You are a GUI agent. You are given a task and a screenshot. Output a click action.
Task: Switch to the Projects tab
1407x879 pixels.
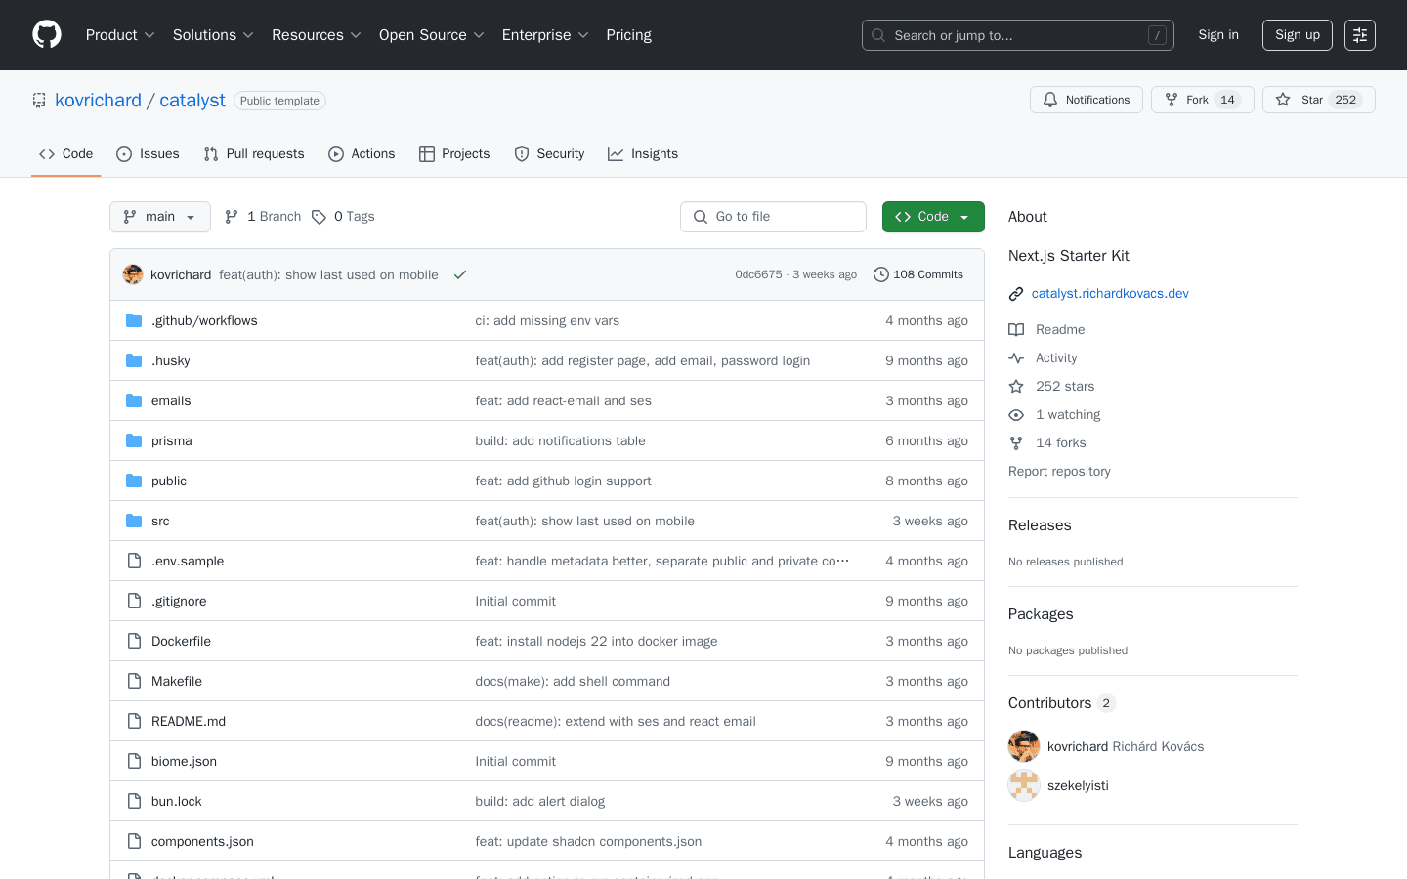tap(454, 154)
